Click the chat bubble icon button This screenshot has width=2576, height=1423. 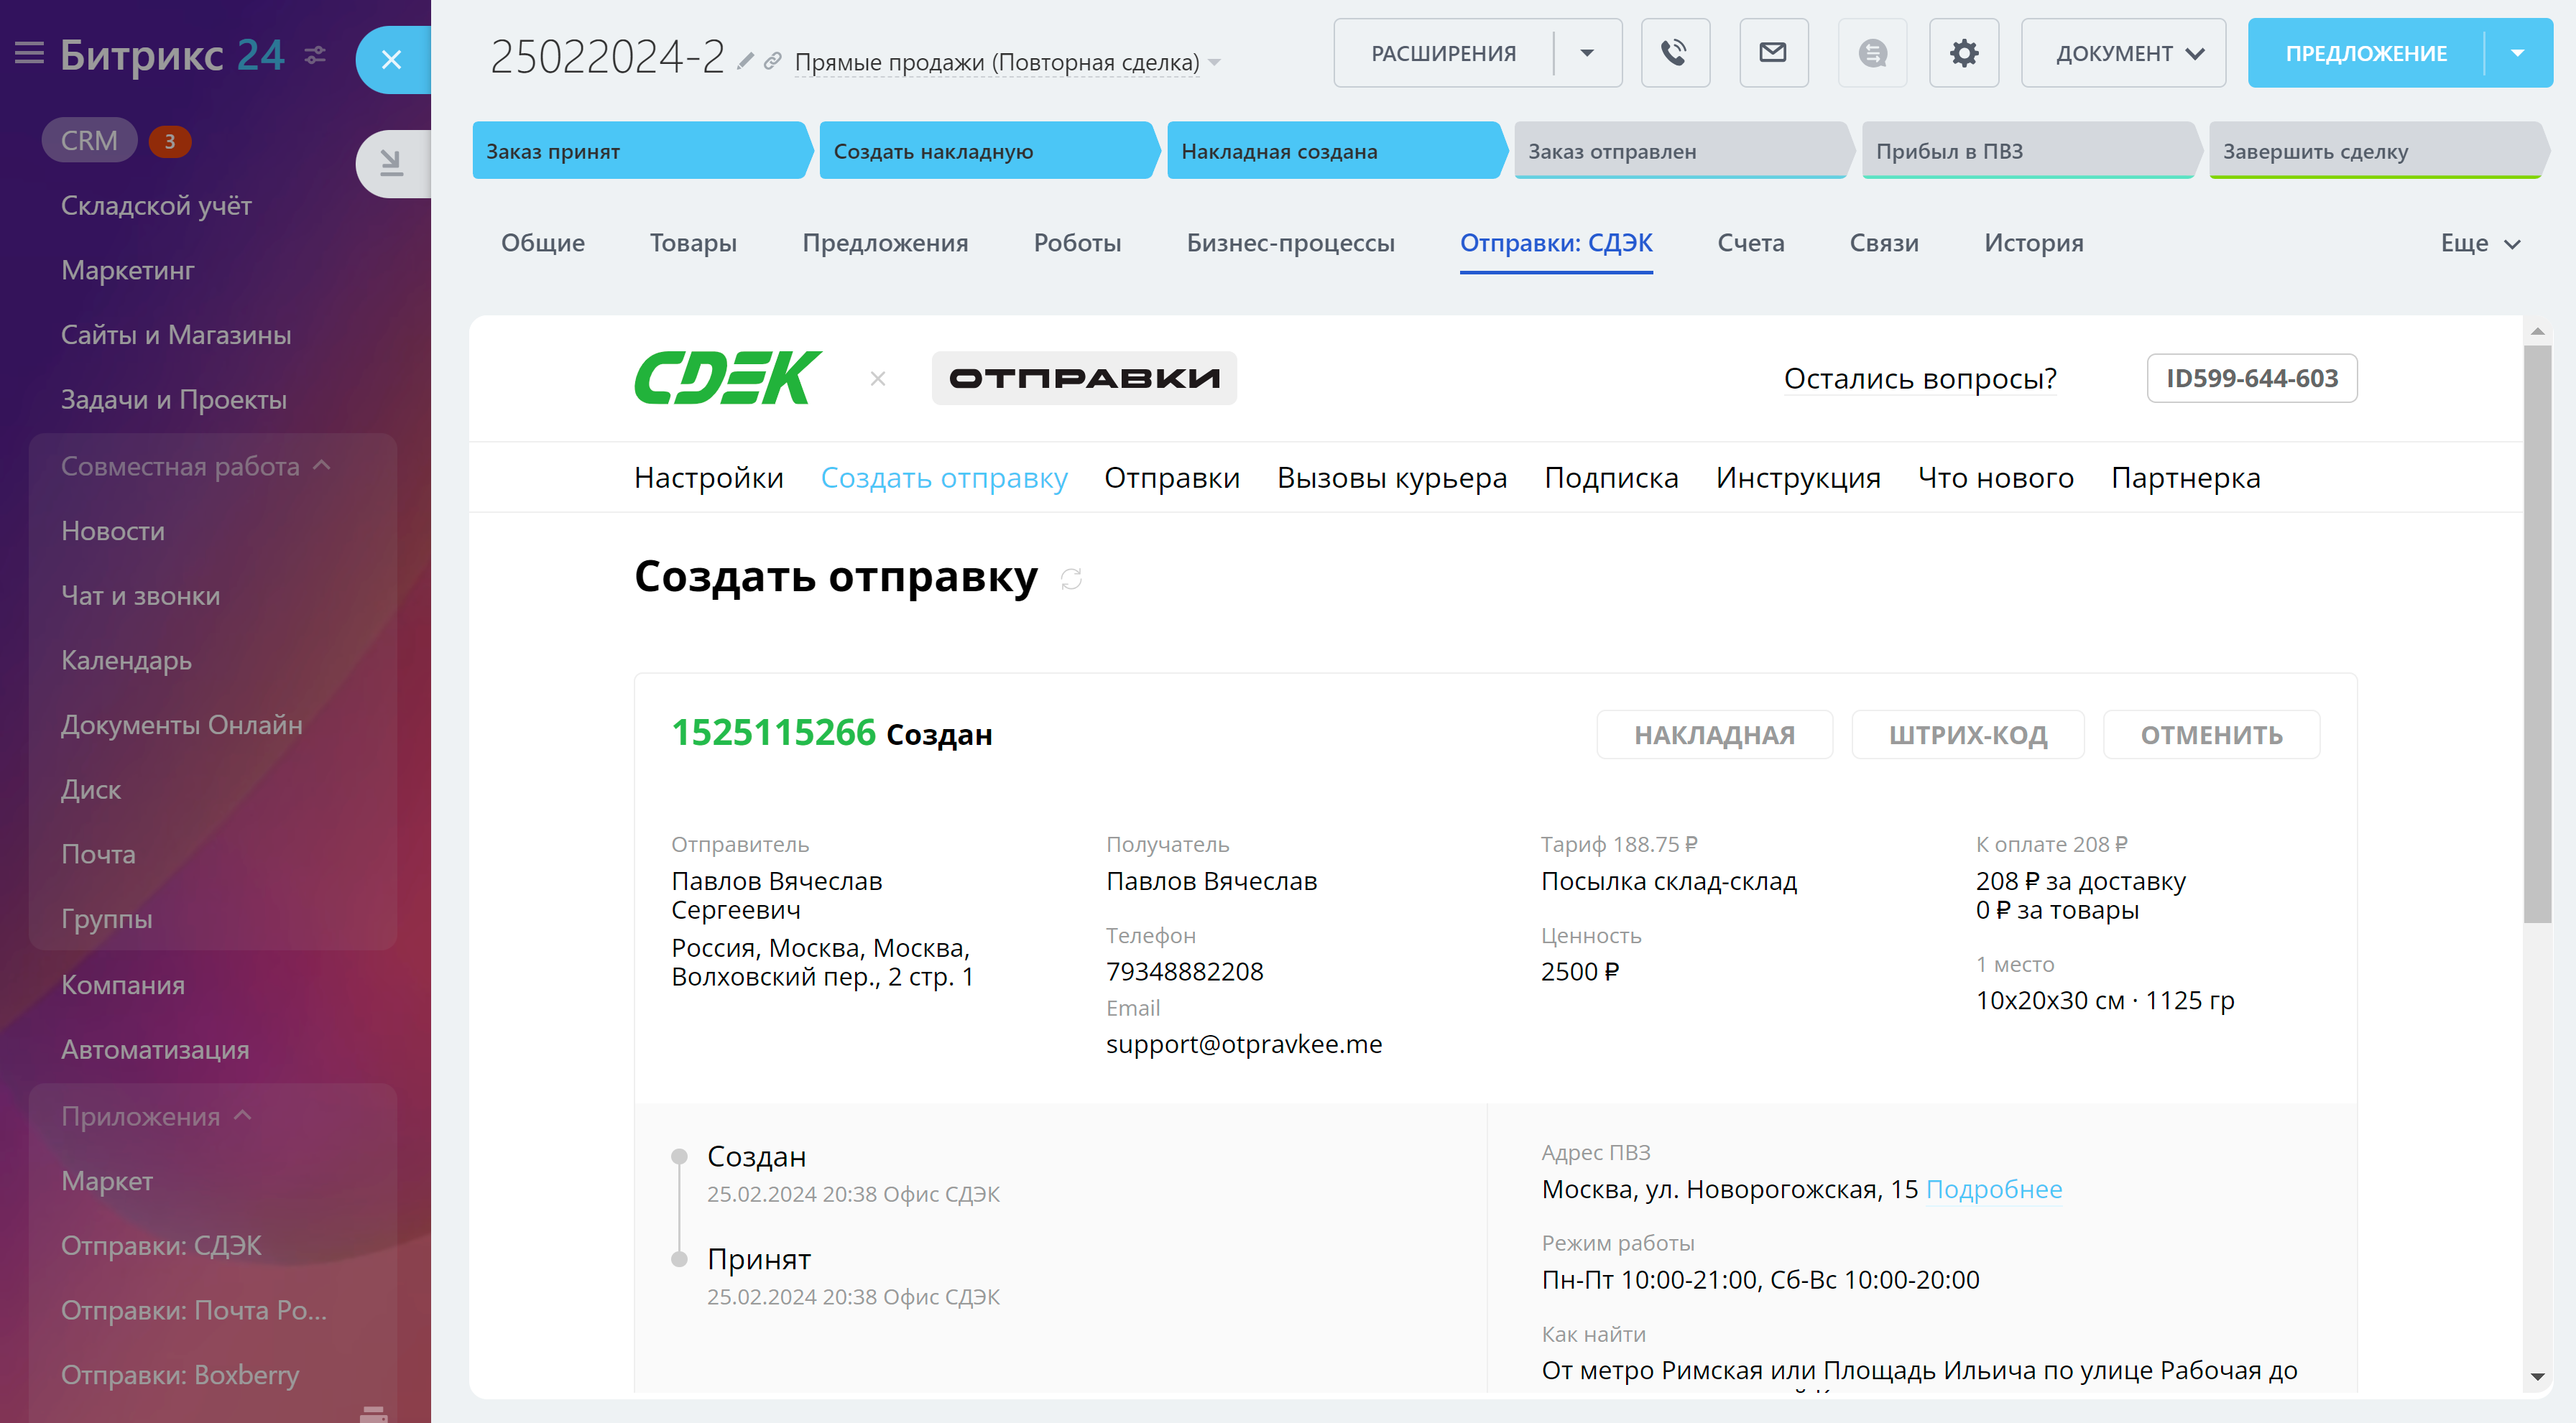point(1872,53)
